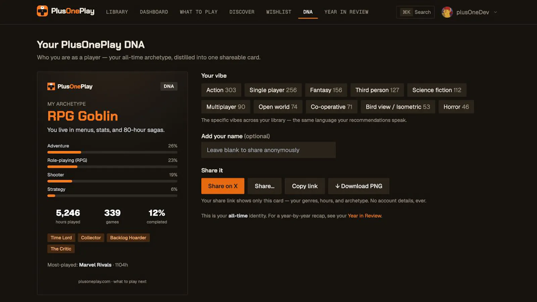
Task: Click the Collector badge
Action: (91, 238)
